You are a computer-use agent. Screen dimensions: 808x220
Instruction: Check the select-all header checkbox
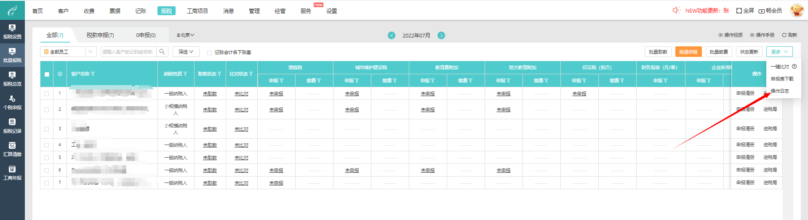coord(47,74)
